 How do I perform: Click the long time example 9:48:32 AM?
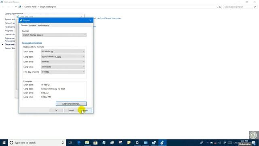coord(46,97)
